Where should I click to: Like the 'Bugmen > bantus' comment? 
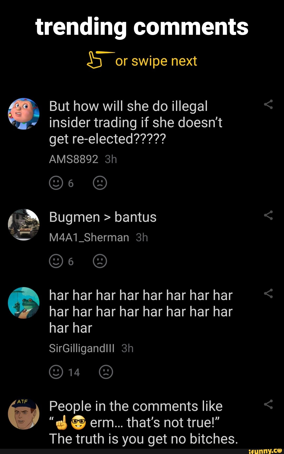(x=56, y=261)
